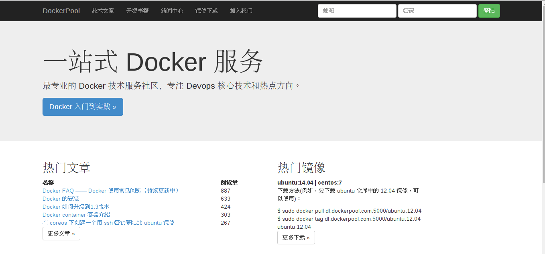This screenshot has width=545, height=254.
Task: Click the 更多下载 button
Action: pos(296,238)
